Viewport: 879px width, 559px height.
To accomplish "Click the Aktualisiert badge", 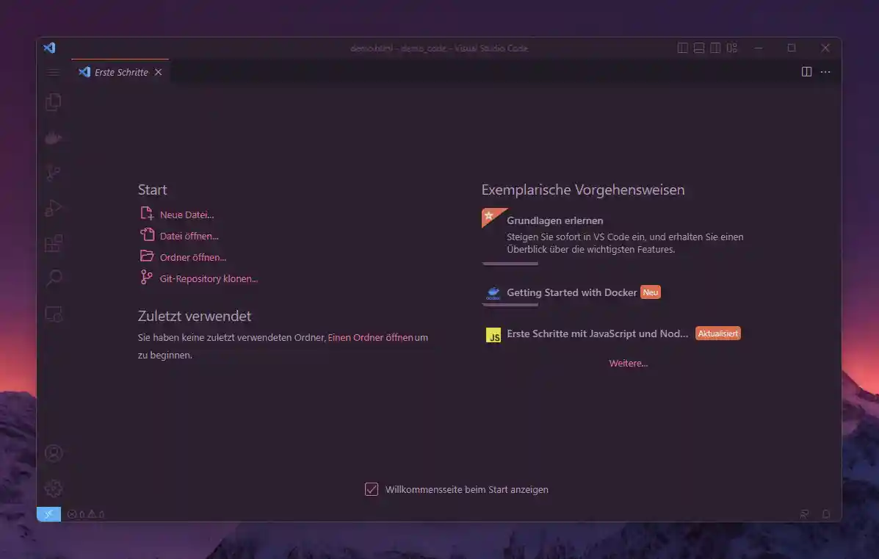I will tap(718, 333).
